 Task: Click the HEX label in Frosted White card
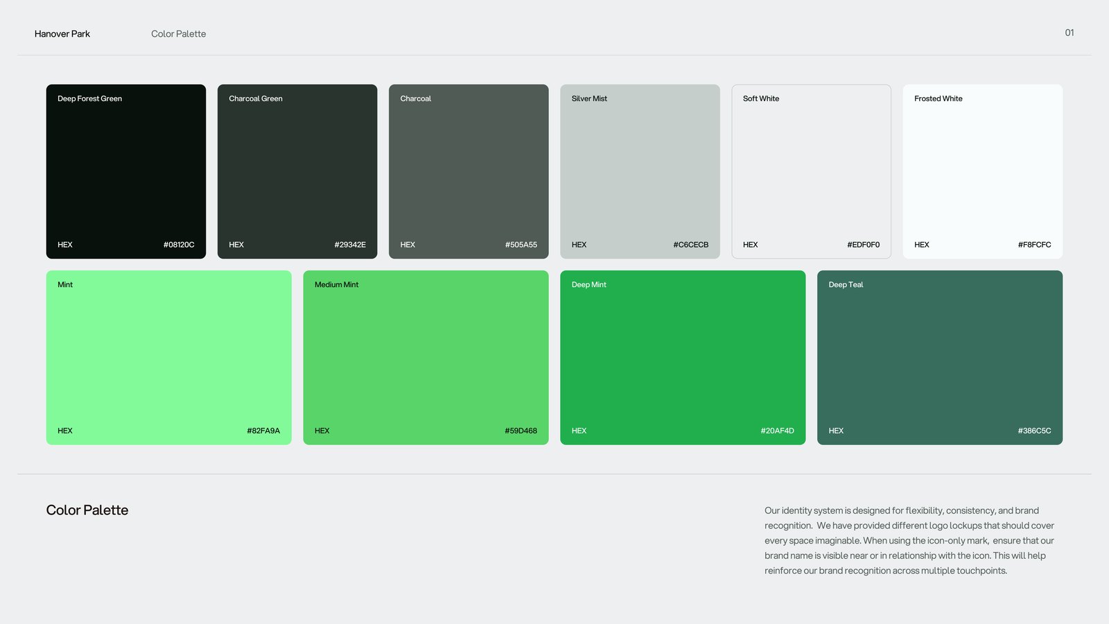[922, 245]
